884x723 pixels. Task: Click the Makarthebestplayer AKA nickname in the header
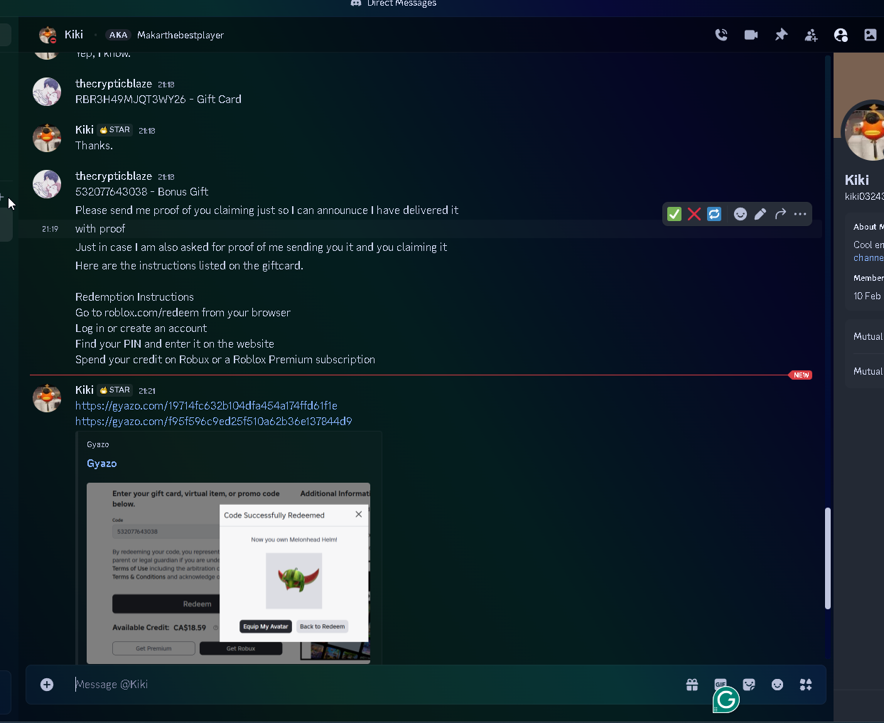(x=180, y=36)
